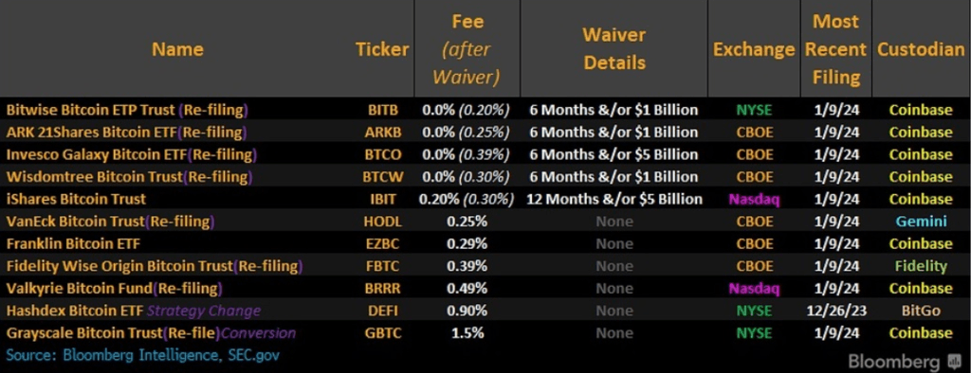Select the 12/26/23 filing date
The image size is (971, 373).
[835, 311]
